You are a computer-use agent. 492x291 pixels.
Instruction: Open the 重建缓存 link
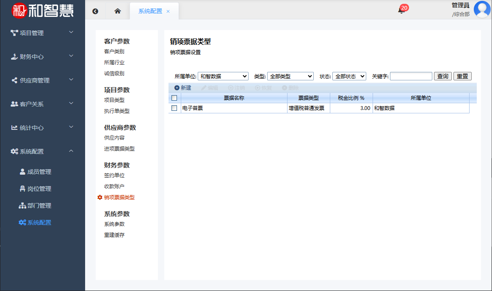[114, 235]
